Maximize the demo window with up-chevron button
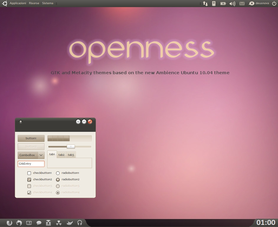The image size is (278, 227). (x=84, y=122)
